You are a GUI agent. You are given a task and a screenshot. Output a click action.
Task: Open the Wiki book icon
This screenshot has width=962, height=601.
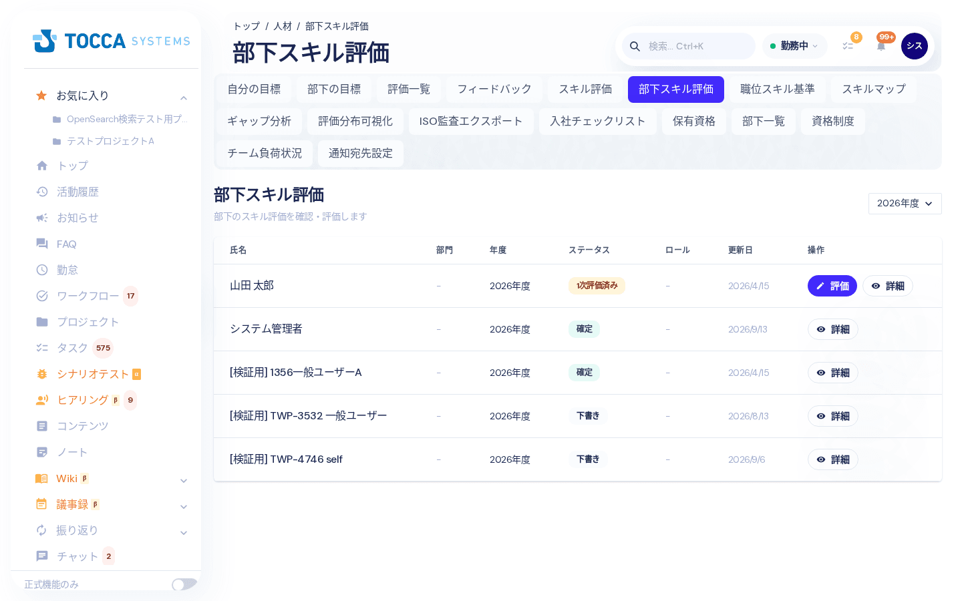coord(41,478)
